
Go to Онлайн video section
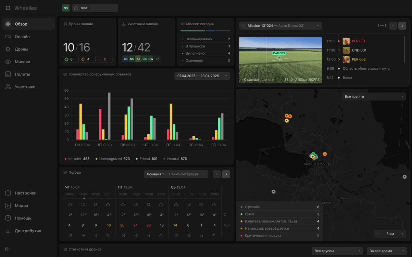22,37
